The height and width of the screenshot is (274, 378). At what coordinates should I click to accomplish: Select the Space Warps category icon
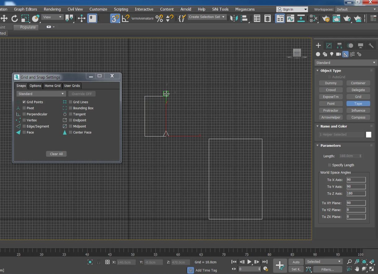tap(352, 54)
